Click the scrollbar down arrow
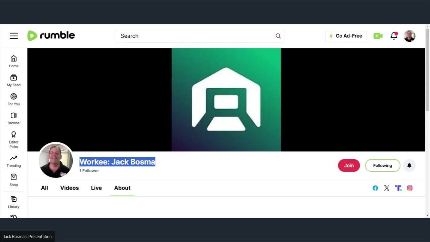430x242 pixels. click(x=427, y=215)
